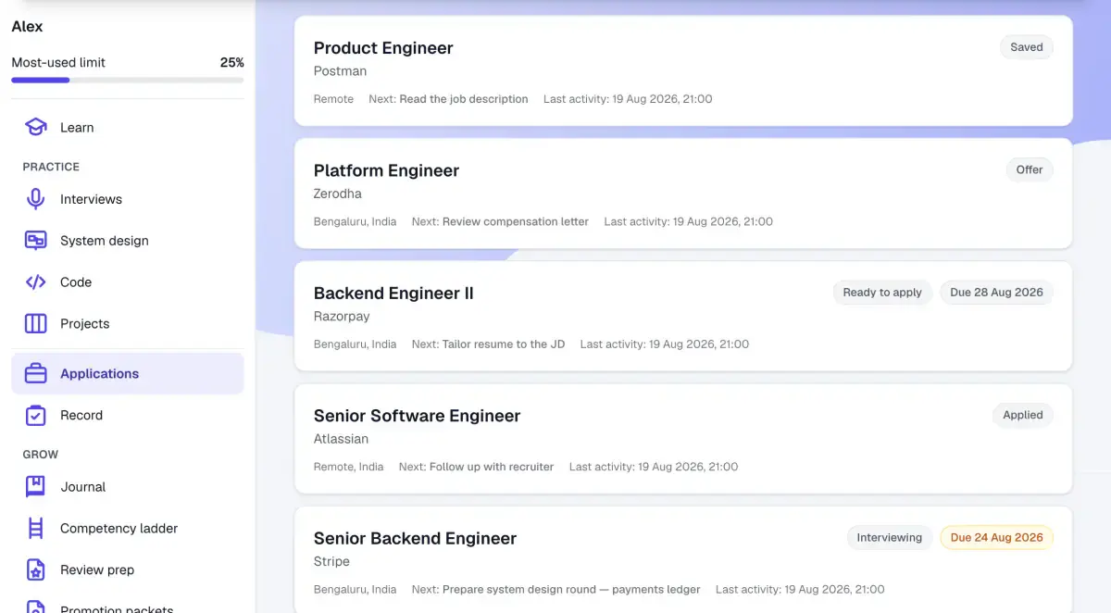Click the System design icon
Viewport: 1111px width, 613px height.
[x=35, y=241]
